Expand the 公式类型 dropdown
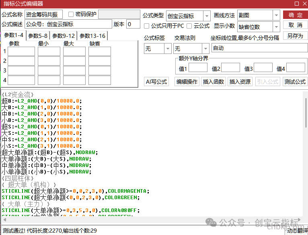Screen dimensions: 308x235 [x=207, y=16]
